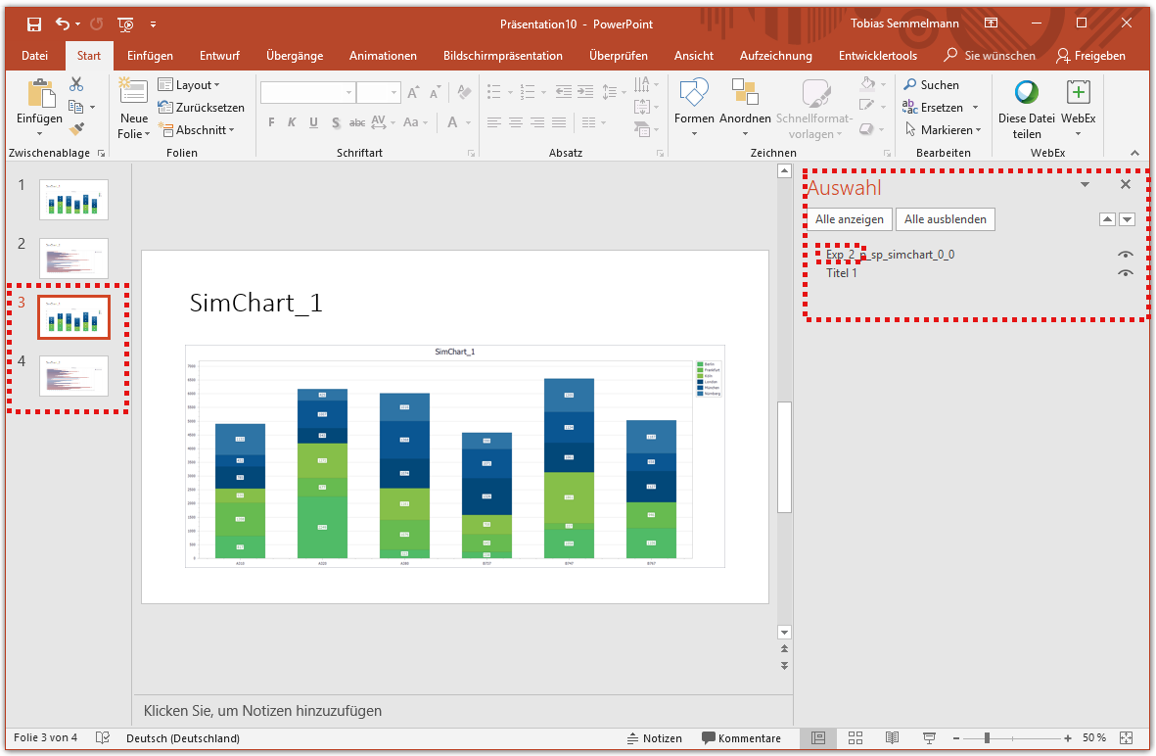Select slide 1 thumbnail
The image size is (1156, 756).
point(73,199)
